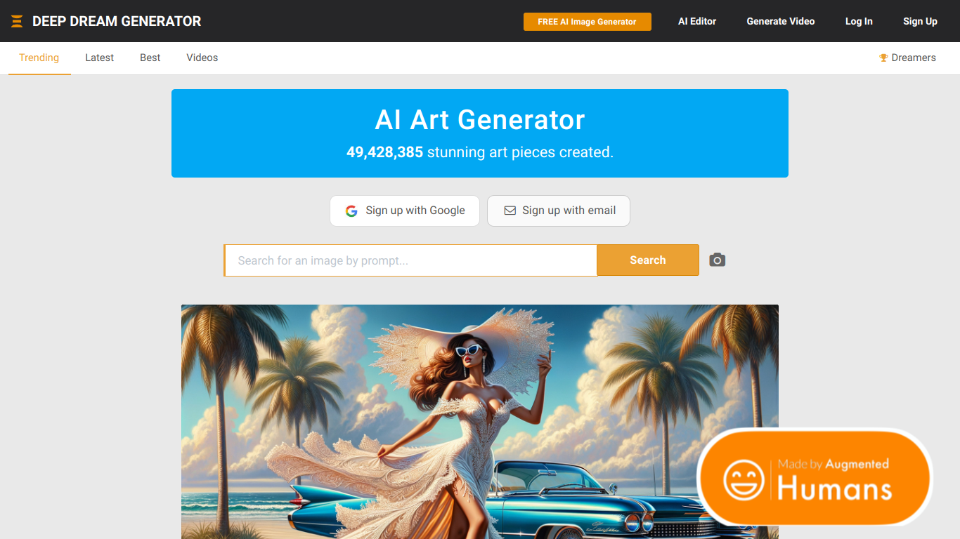The height and width of the screenshot is (539, 960).
Task: Click the trophy icon beside Dreamers
Action: pos(883,58)
